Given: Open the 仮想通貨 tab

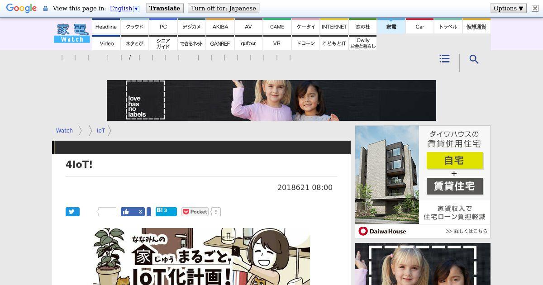Looking at the screenshot, I should coord(476,26).
